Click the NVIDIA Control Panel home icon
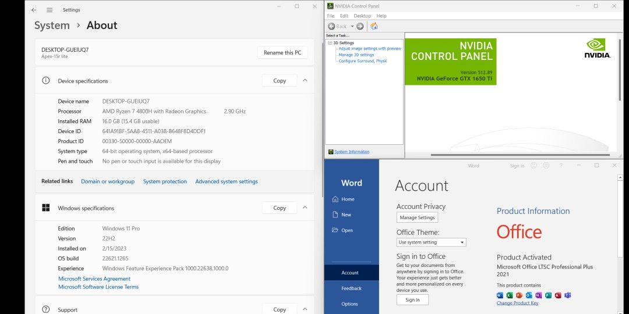Image resolution: width=629 pixels, height=314 pixels. click(x=374, y=26)
